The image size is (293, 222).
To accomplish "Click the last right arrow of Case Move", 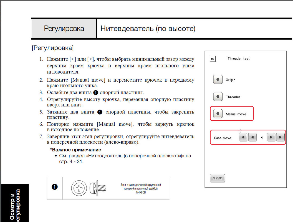I will click(x=280, y=137).
